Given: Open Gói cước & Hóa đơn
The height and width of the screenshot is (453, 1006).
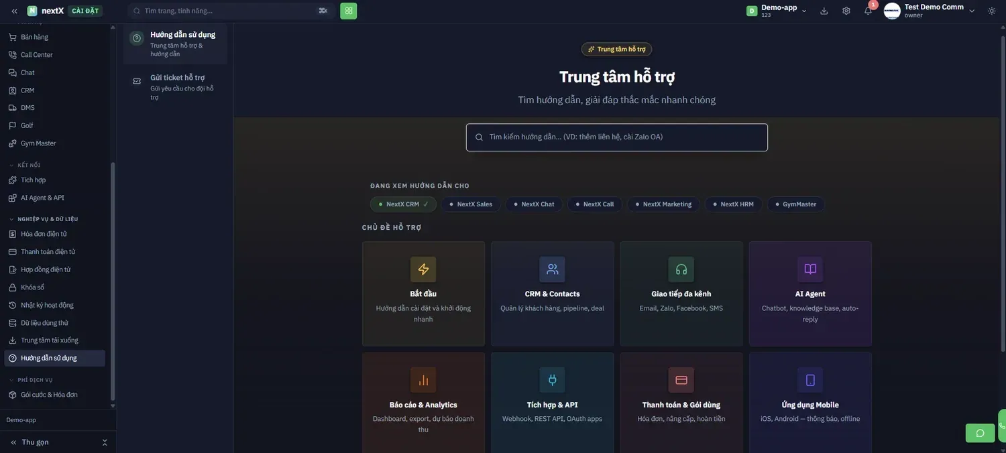Looking at the screenshot, I should pos(54,395).
